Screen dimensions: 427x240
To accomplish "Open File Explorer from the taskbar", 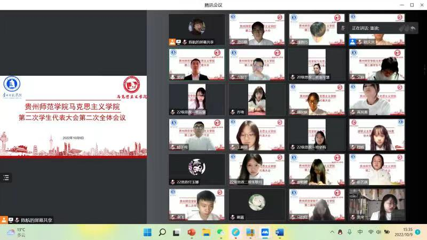I will pyautogui.click(x=206, y=233).
